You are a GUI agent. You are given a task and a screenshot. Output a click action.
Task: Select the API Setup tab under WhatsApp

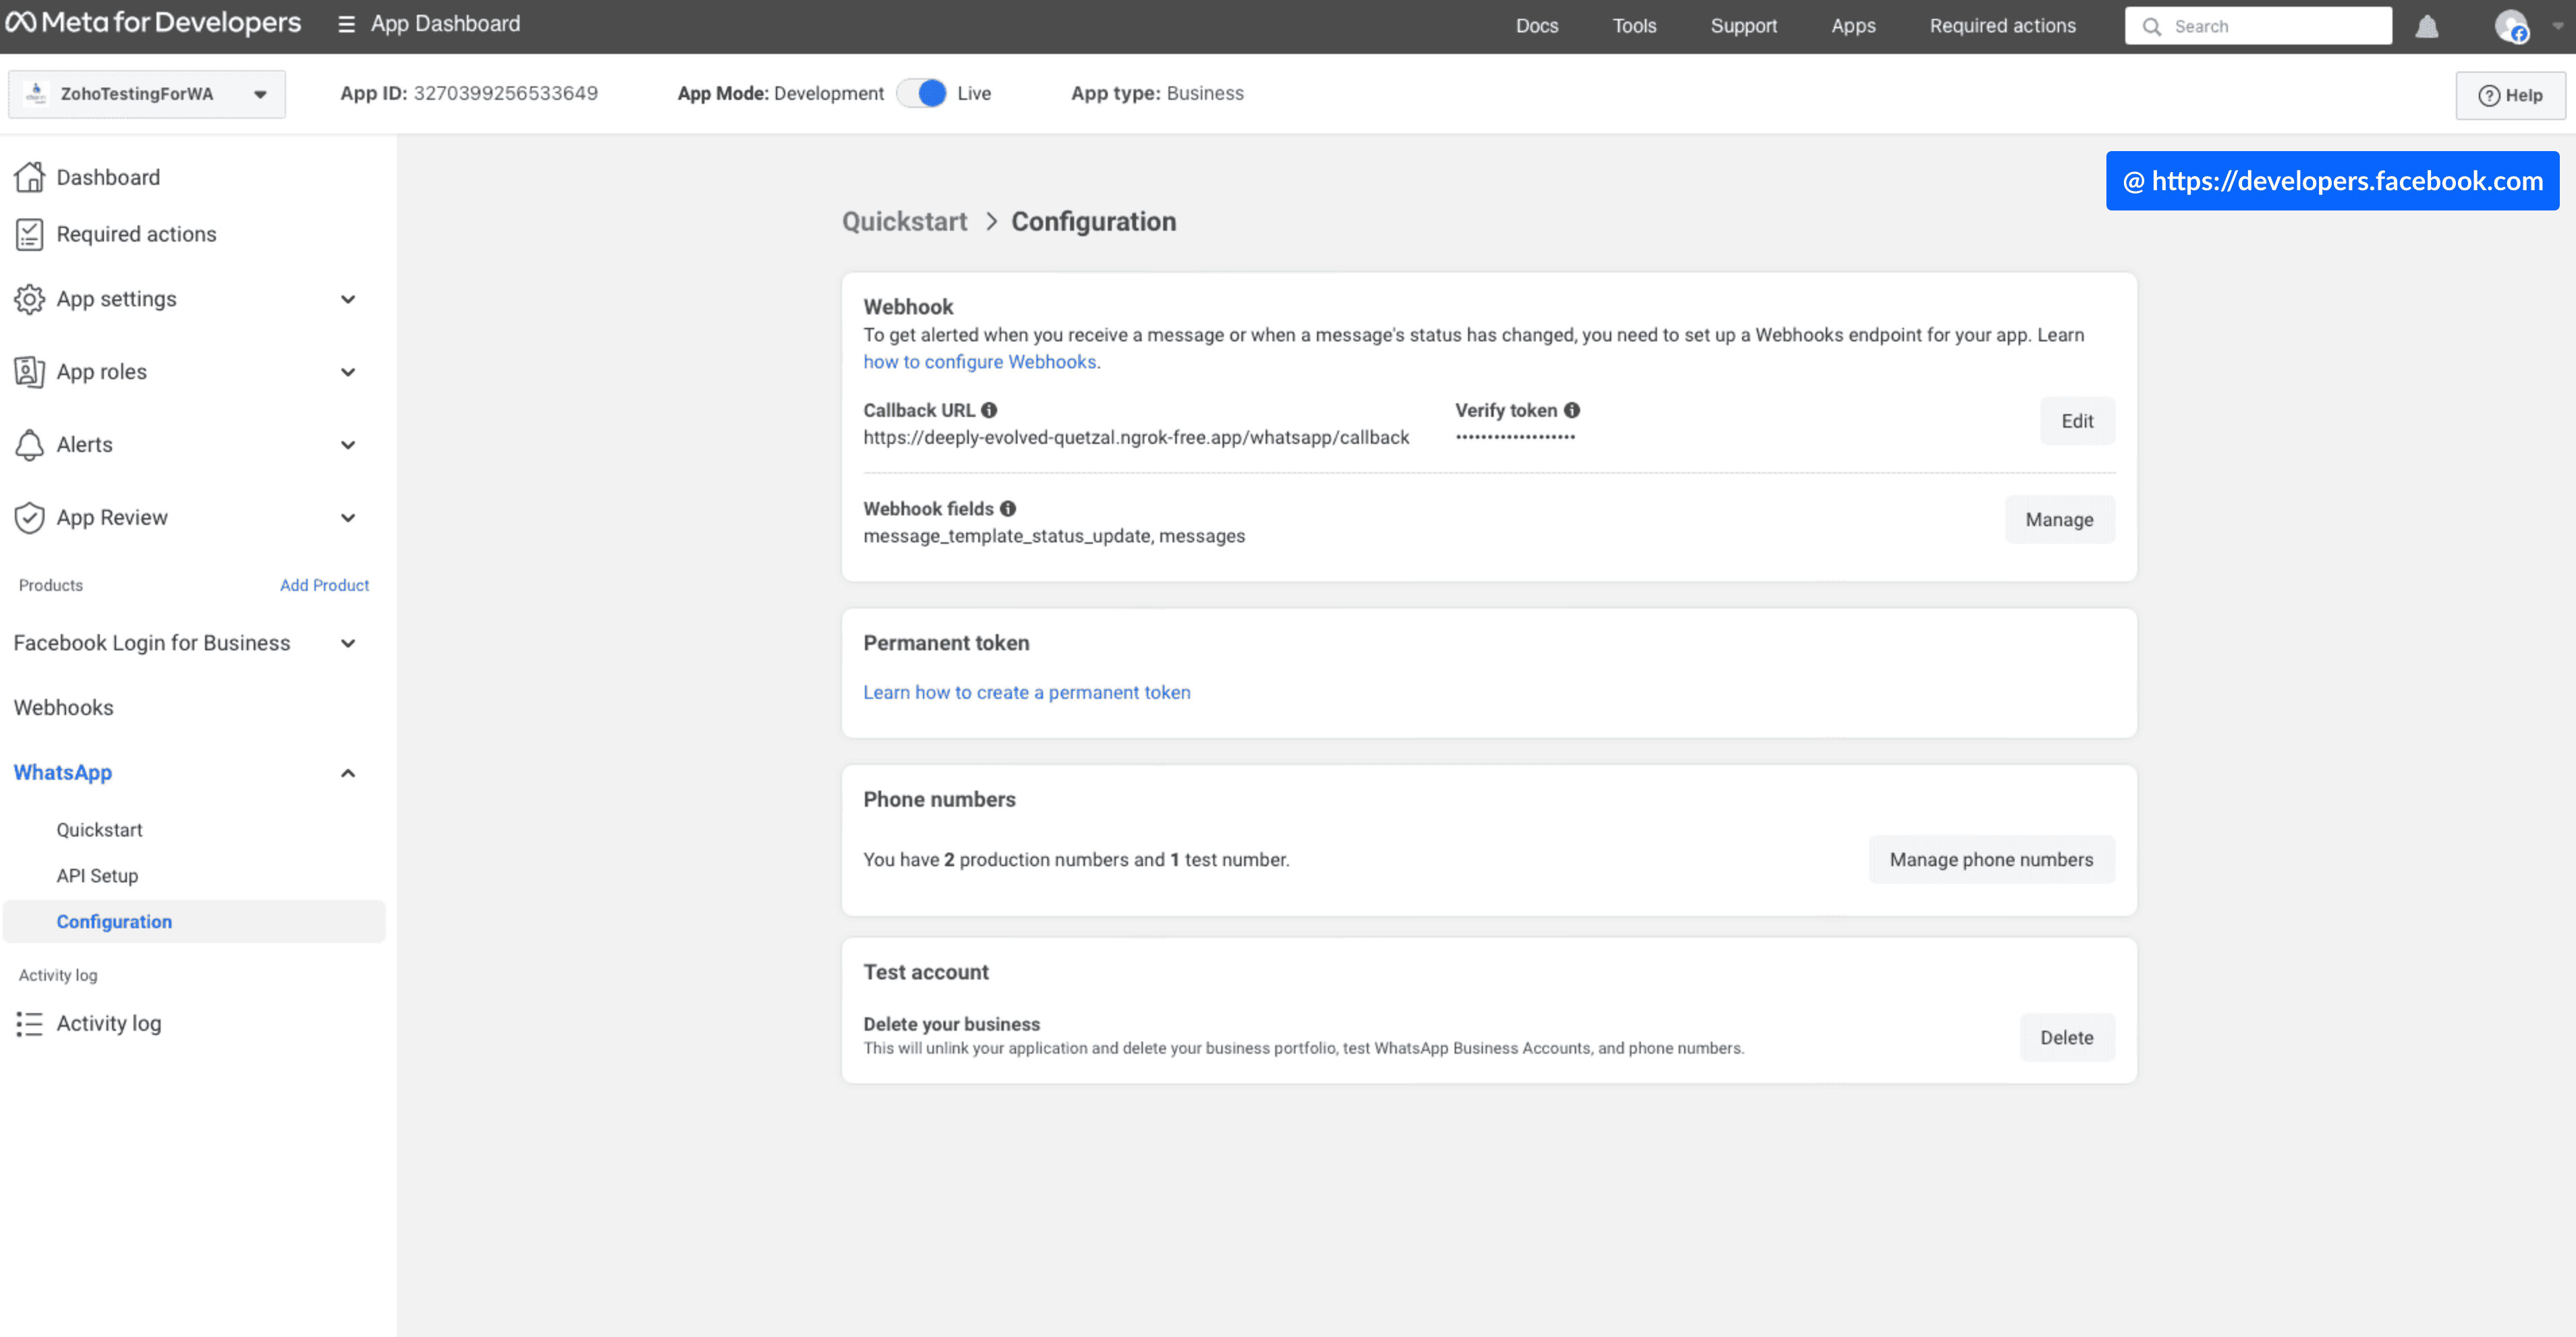[96, 875]
